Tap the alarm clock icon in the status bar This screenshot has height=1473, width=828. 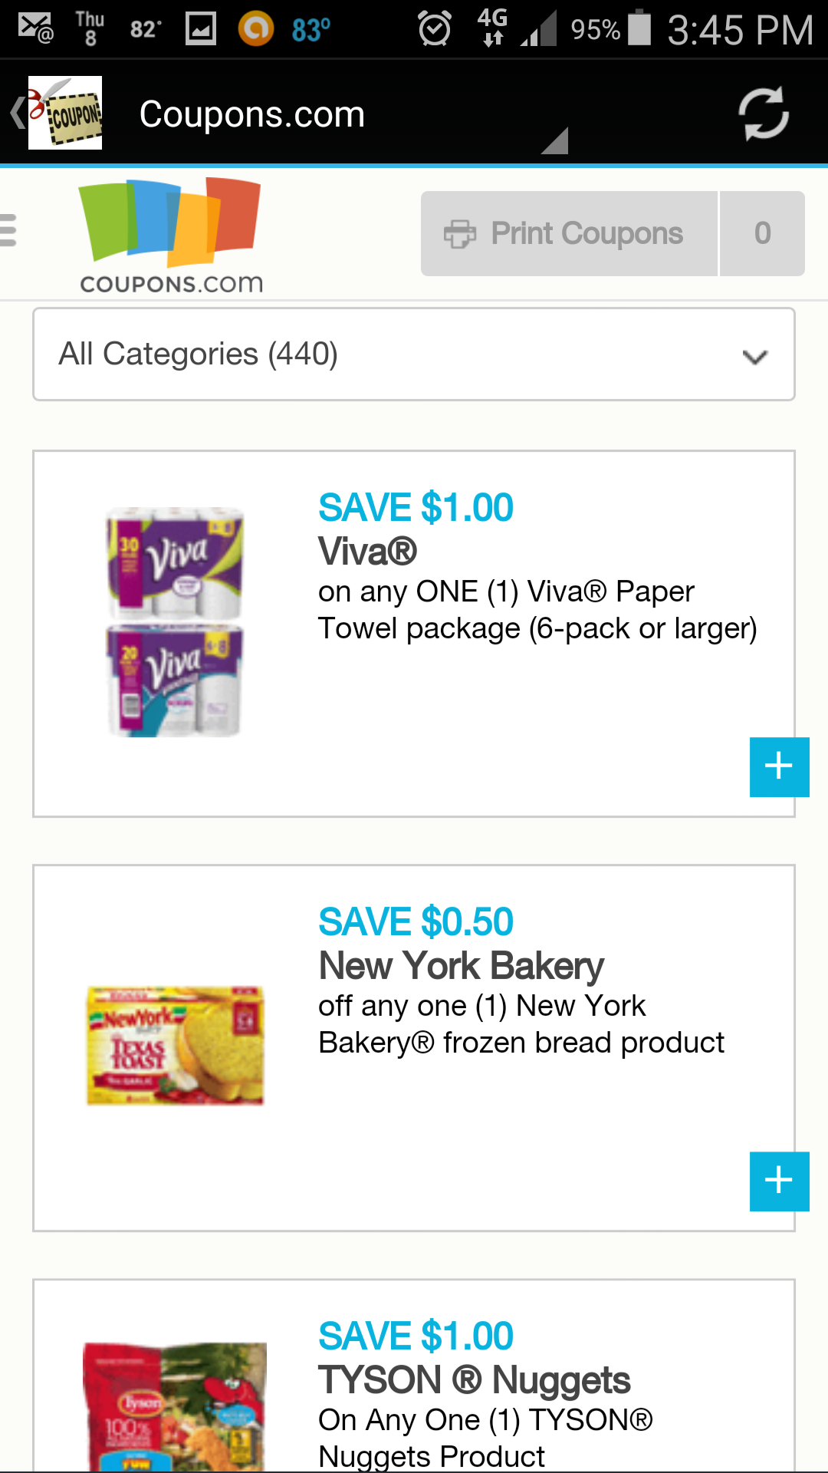click(435, 28)
